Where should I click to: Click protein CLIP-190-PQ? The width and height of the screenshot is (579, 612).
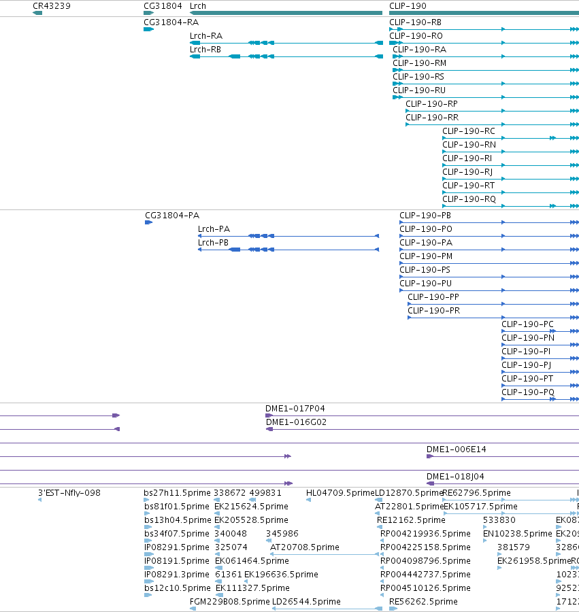[x=528, y=392]
